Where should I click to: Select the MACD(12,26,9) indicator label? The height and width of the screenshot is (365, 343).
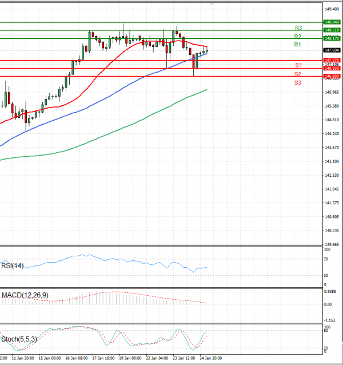point(25,295)
